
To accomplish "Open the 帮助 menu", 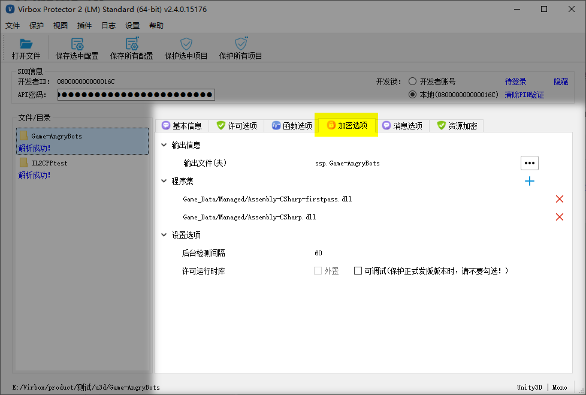I will (x=156, y=25).
